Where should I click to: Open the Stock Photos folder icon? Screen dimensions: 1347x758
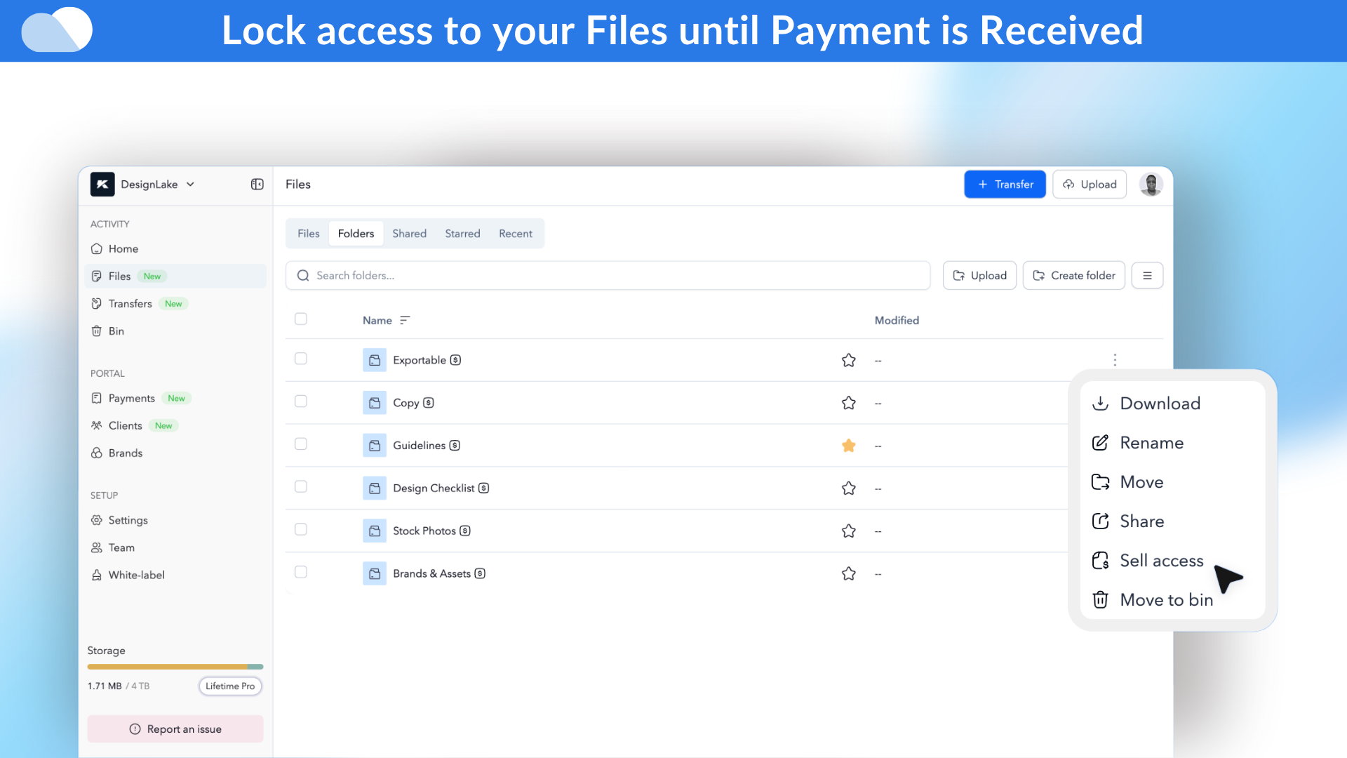pyautogui.click(x=375, y=531)
